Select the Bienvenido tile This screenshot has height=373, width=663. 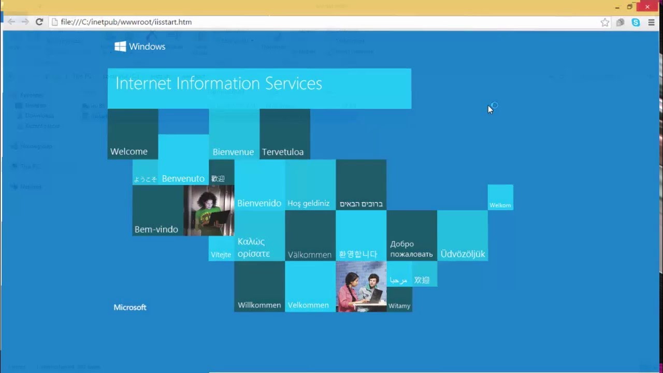pyautogui.click(x=260, y=185)
